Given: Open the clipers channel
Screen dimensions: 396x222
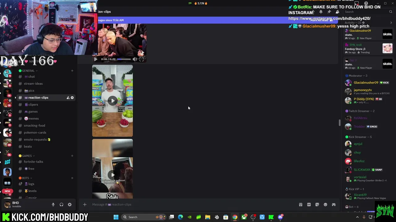Looking at the screenshot, I should [46, 105].
